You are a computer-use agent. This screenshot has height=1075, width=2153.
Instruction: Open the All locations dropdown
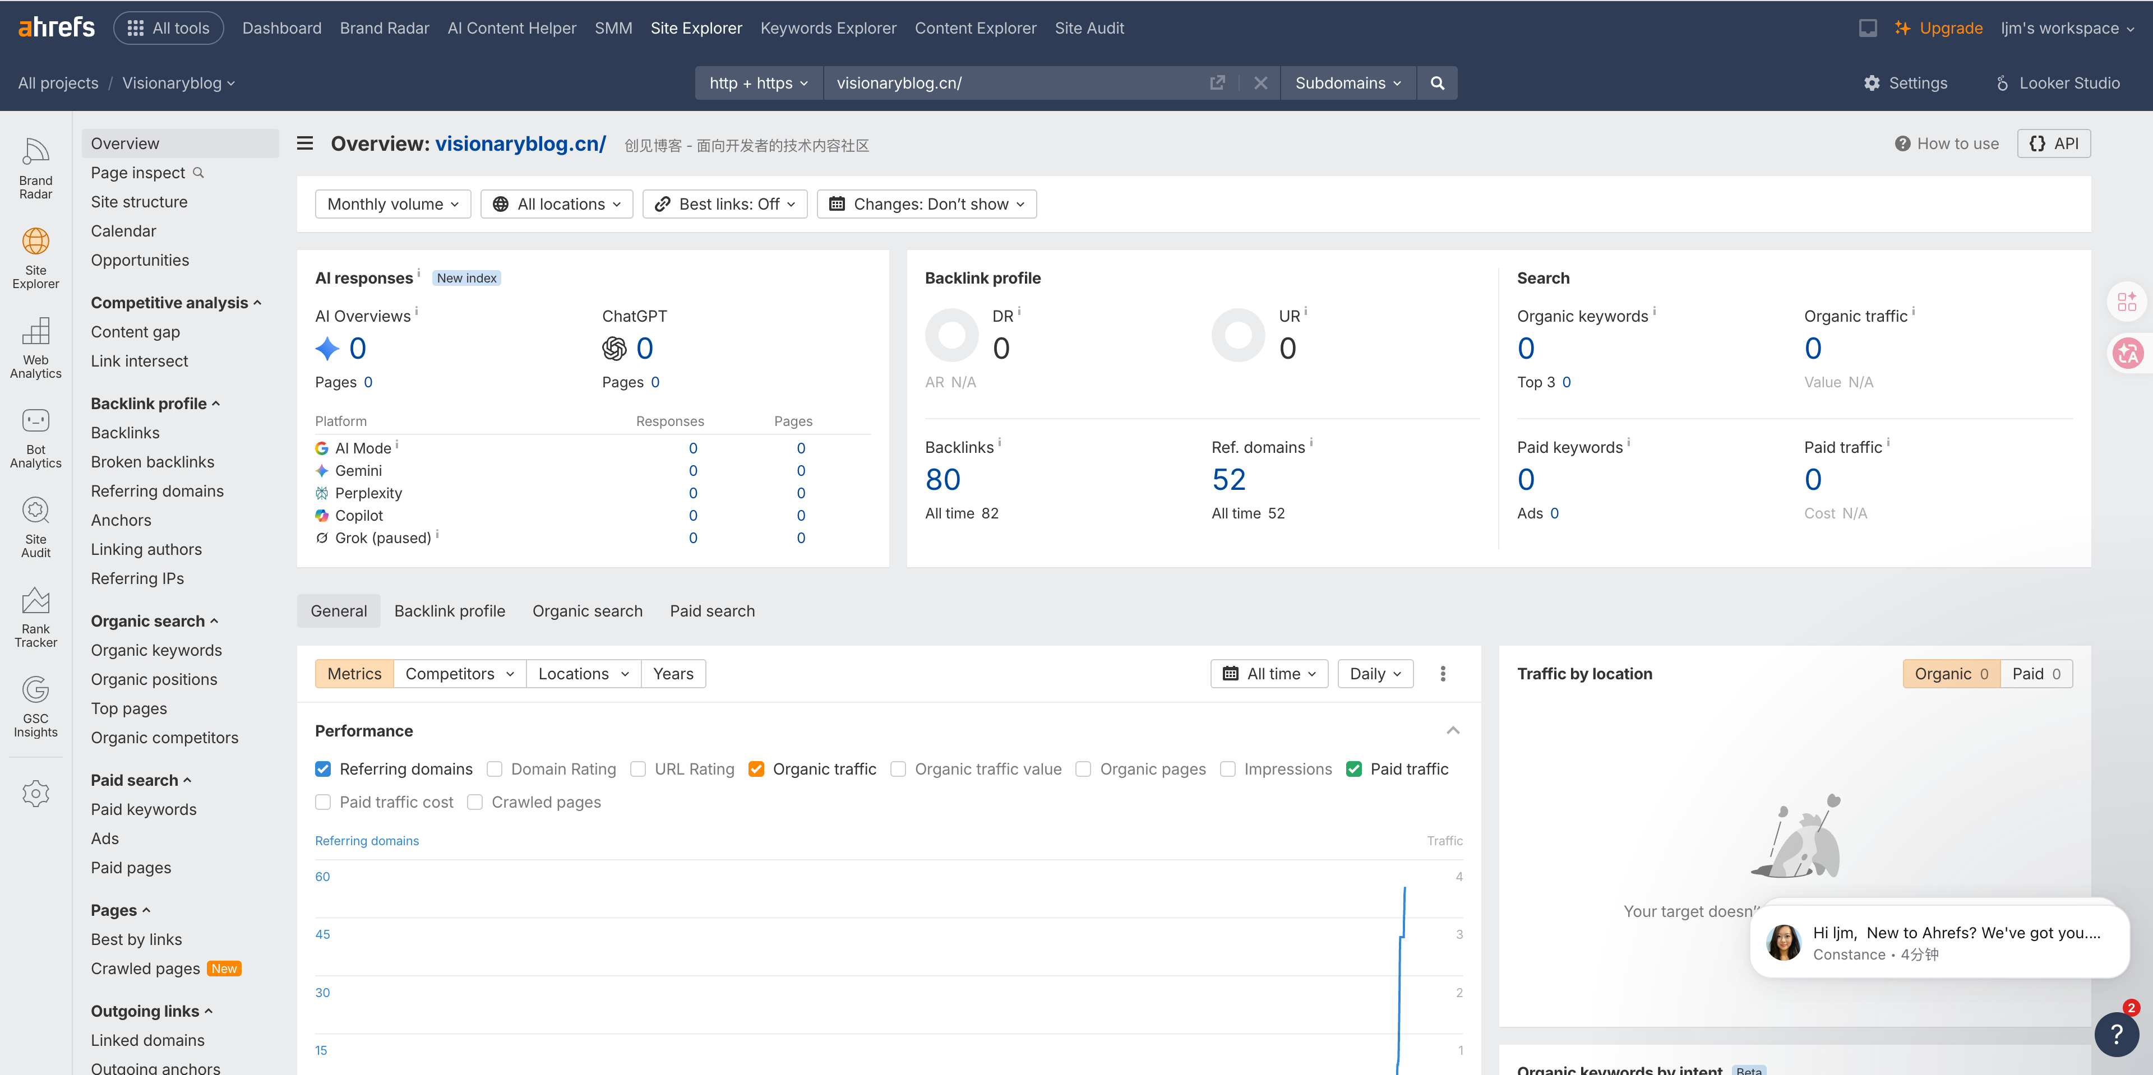point(557,204)
